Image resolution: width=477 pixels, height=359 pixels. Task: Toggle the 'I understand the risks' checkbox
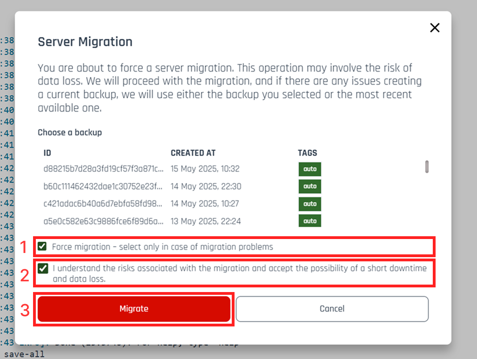click(43, 268)
